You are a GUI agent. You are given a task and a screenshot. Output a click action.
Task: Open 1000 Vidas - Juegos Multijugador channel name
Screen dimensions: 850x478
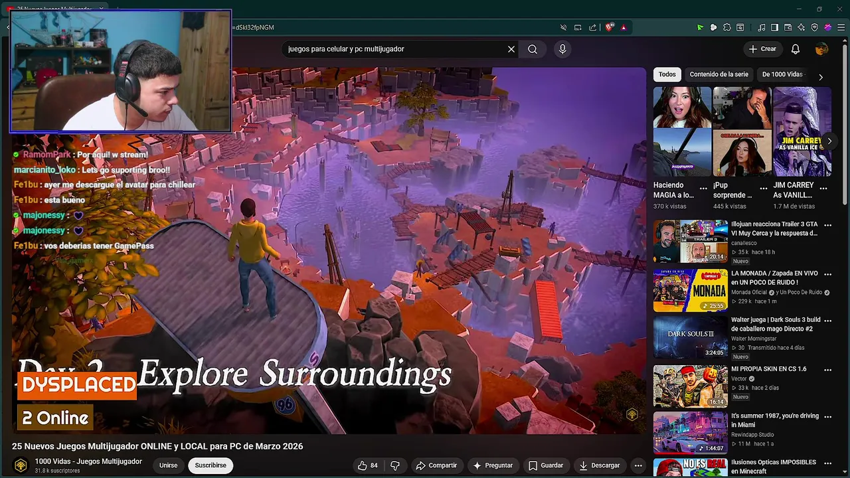coord(88,461)
